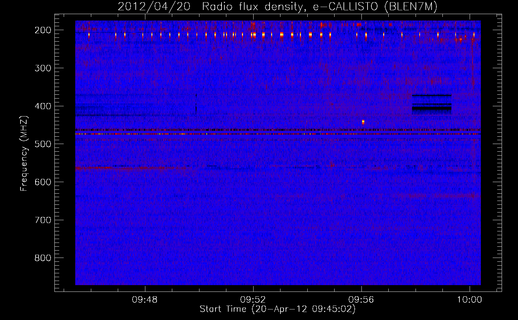The width and height of the screenshot is (518, 320).
Task: Click the 400 frequency tick label
Action: pos(43,106)
